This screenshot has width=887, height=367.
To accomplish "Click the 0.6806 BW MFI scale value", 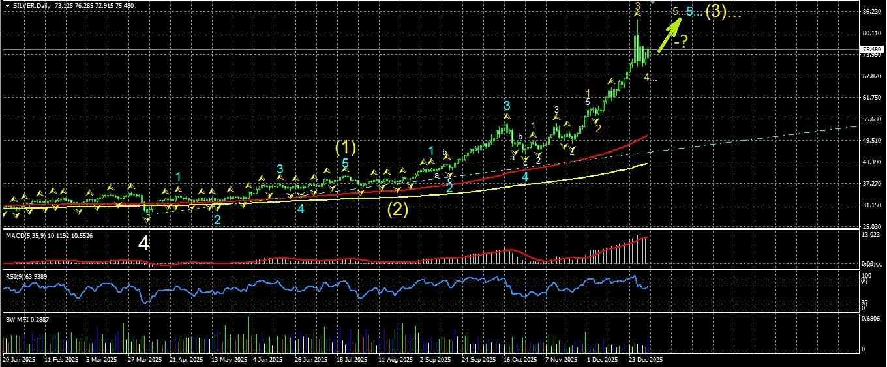I will [871, 319].
